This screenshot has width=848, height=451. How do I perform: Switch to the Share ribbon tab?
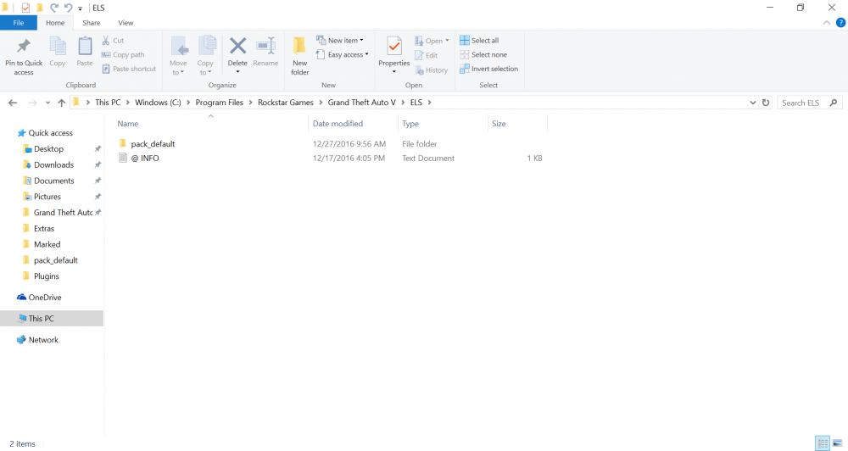(x=92, y=23)
